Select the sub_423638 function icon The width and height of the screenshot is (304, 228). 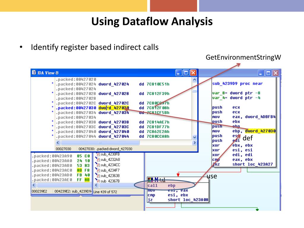point(98,176)
